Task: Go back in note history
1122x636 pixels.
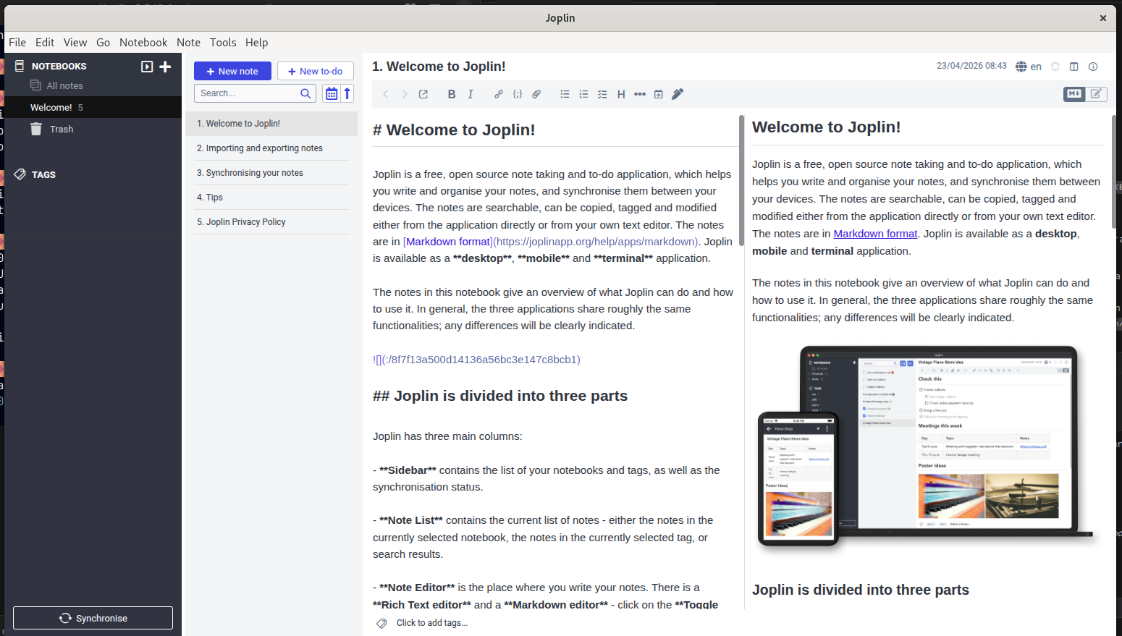Action: point(386,94)
